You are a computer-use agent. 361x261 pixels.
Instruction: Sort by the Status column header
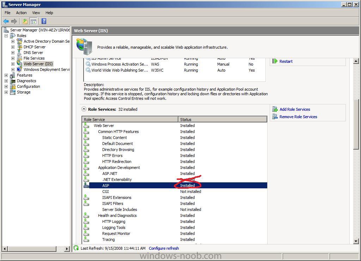point(222,119)
